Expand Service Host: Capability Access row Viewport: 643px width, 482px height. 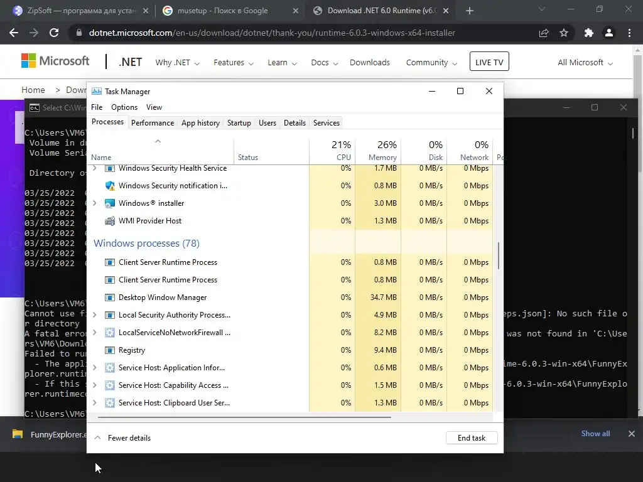95,385
